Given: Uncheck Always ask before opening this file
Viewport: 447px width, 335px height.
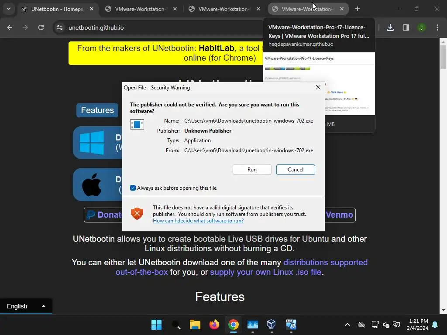Looking at the screenshot, I should pos(133,188).
